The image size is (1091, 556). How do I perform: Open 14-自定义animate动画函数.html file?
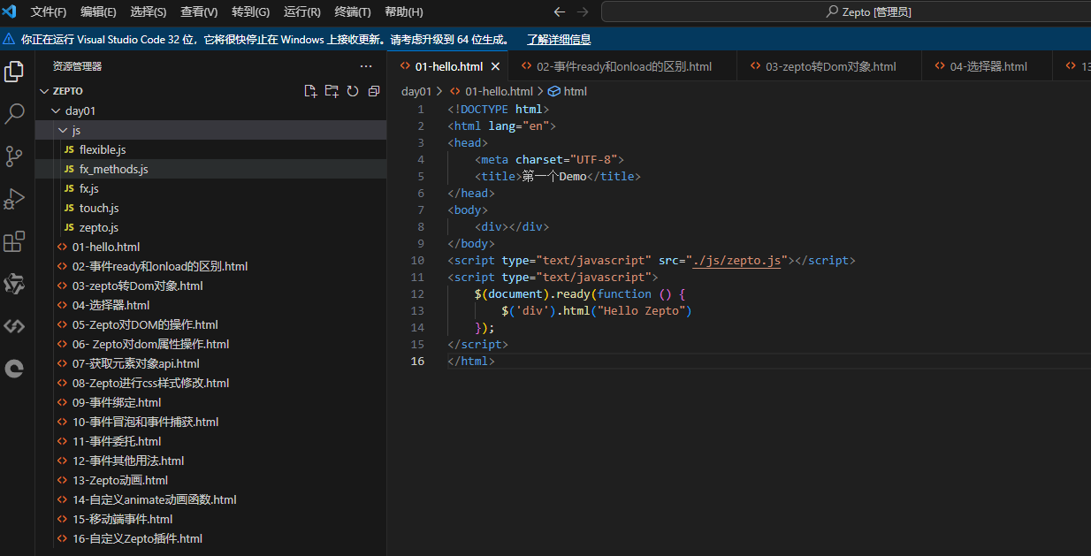tap(210, 499)
